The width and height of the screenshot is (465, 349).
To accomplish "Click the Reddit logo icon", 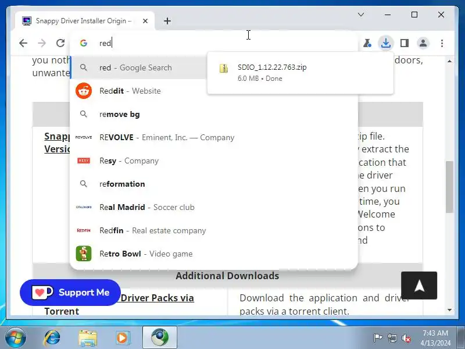I will click(x=84, y=91).
